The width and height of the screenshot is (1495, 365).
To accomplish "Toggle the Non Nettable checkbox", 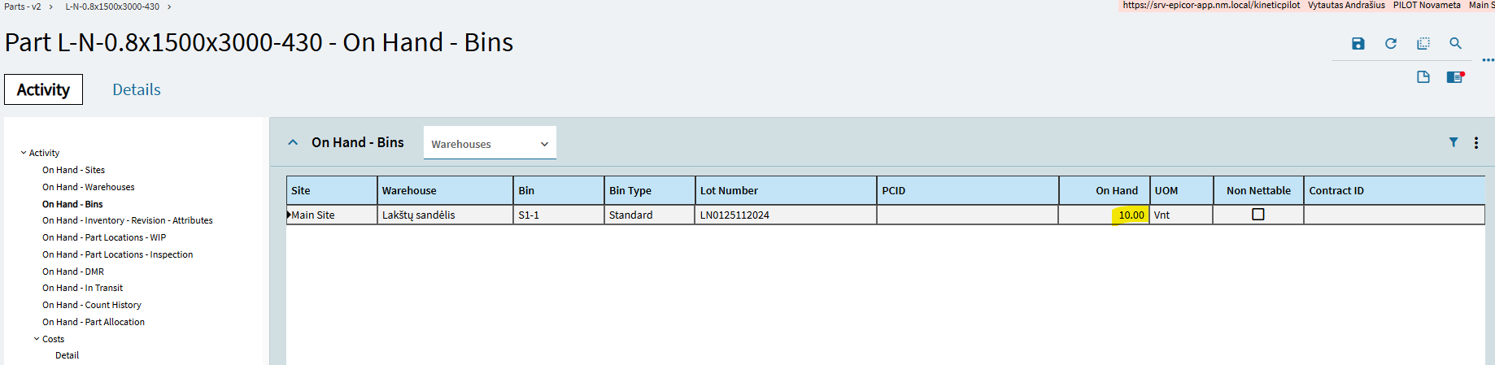I will click(x=1257, y=215).
